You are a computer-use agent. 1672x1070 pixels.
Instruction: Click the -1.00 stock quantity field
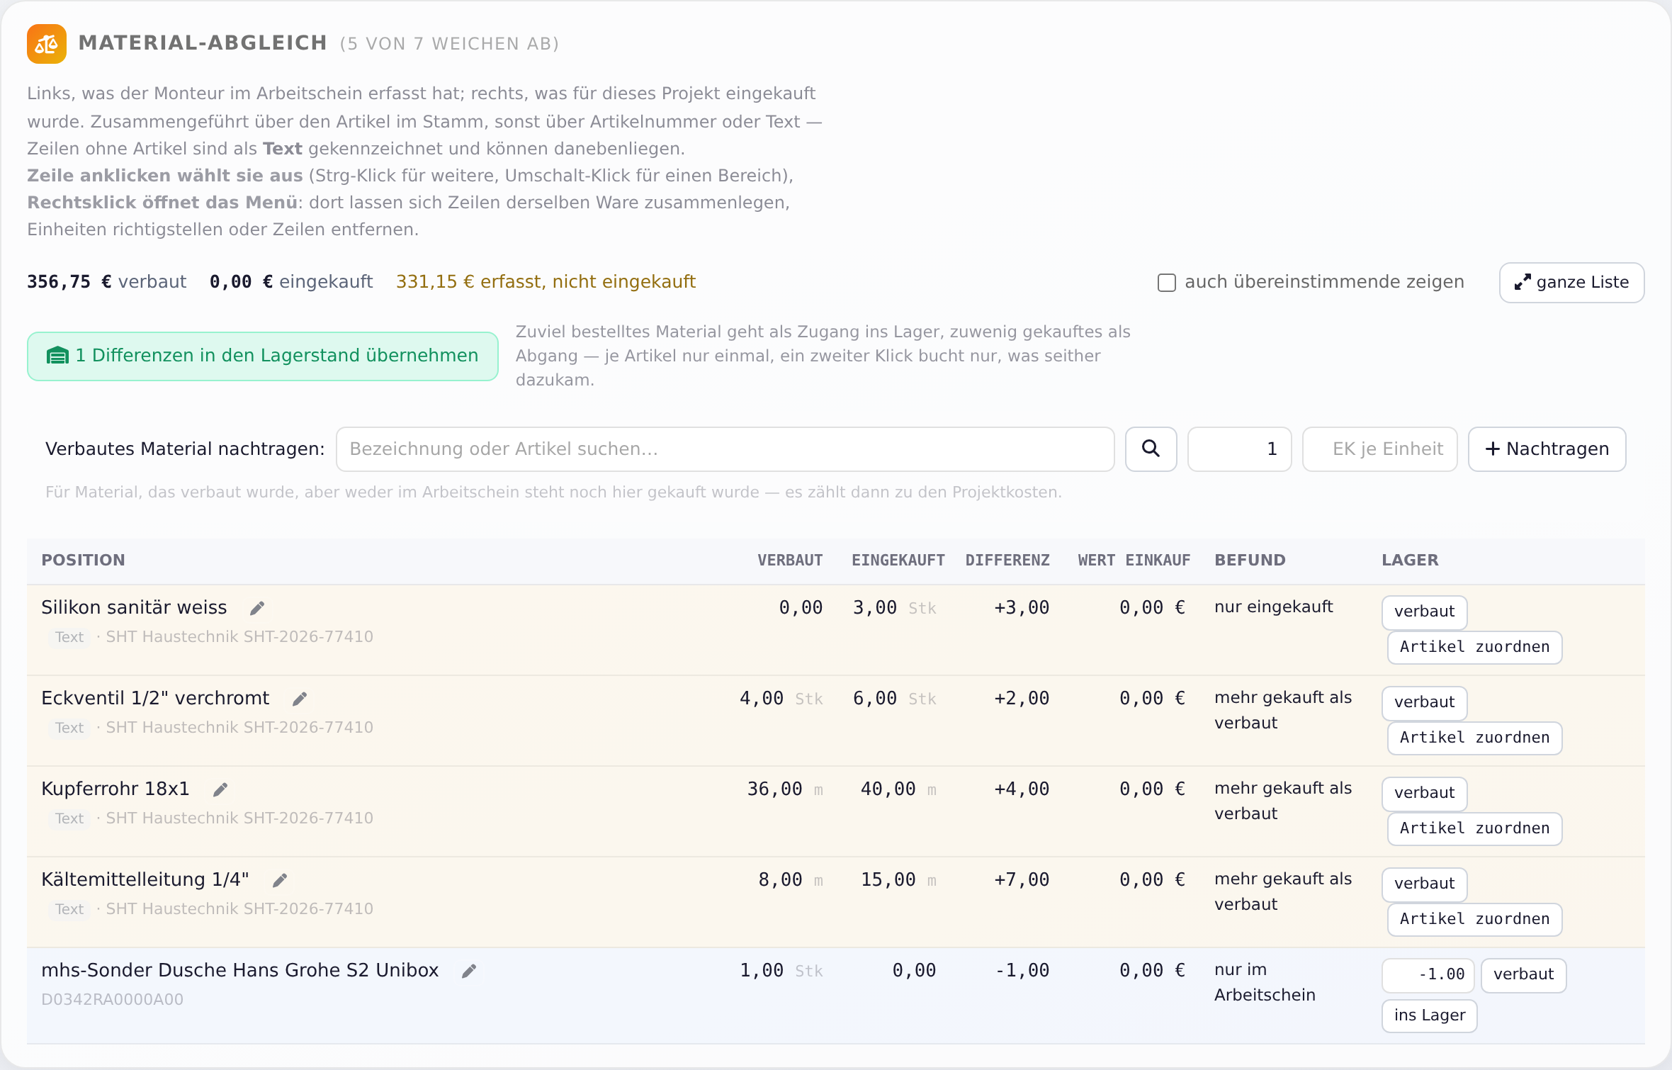pyautogui.click(x=1428, y=975)
